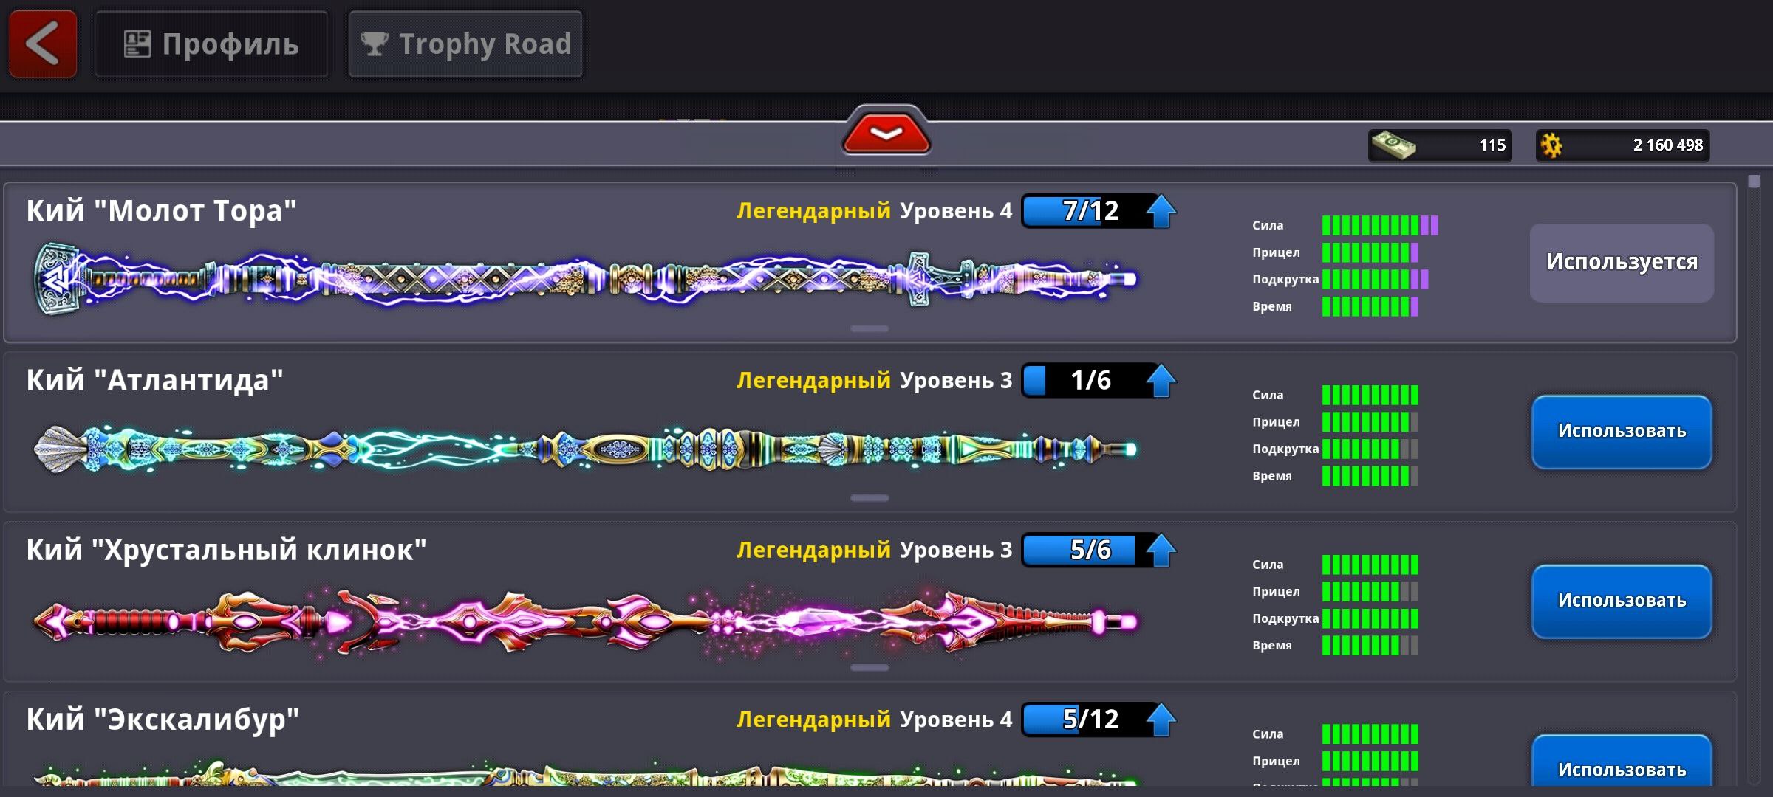Image resolution: width=1773 pixels, height=797 pixels.
Task: Click Легендарный label on Молот Тора row
Action: (813, 212)
